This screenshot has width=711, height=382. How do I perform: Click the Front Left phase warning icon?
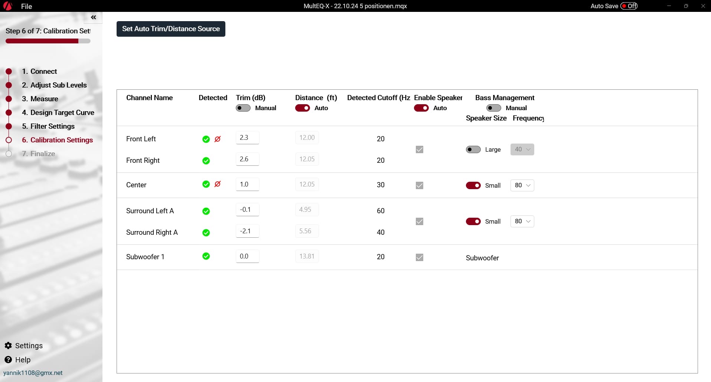pos(218,139)
